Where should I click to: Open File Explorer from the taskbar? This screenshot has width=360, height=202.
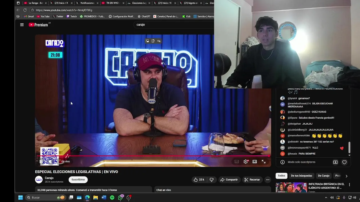(96, 198)
